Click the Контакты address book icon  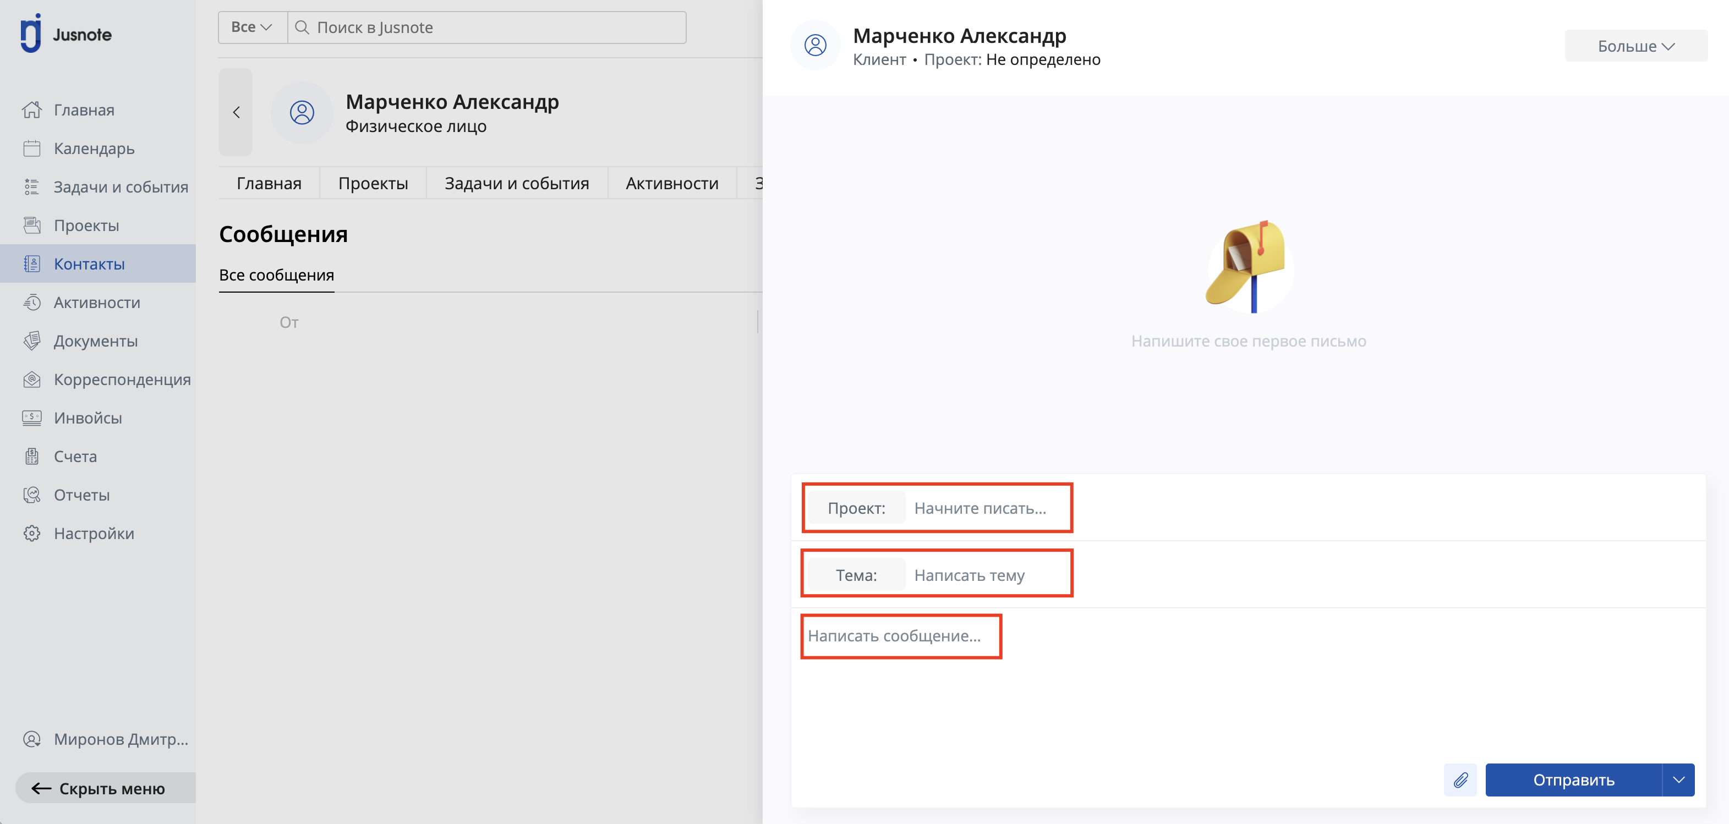point(31,263)
